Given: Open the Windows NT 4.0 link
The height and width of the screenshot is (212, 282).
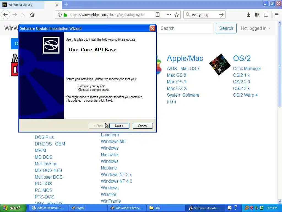Looking at the screenshot, I should point(116,181).
